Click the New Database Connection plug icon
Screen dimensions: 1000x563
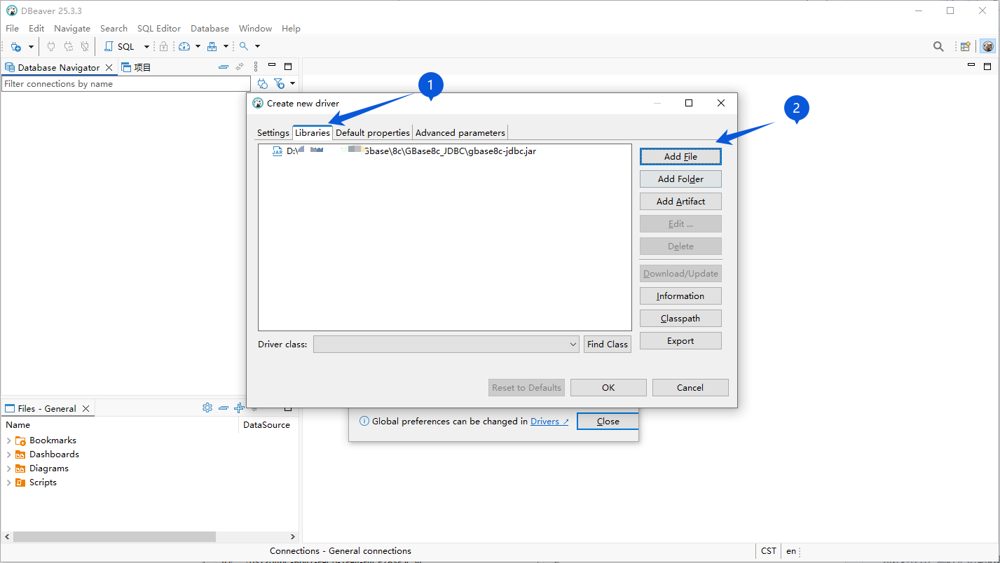[x=16, y=46]
